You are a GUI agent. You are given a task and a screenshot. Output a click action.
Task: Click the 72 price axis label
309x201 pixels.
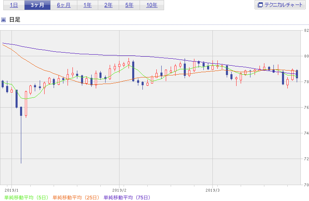point(306,159)
